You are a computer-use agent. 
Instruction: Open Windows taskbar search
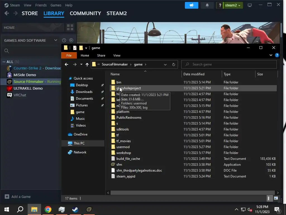pos(20,209)
